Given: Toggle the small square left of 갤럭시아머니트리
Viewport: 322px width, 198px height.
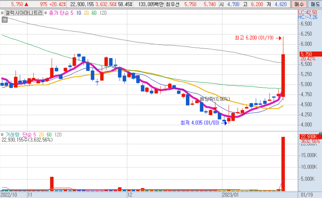Looking at the screenshot, I should click(x=2, y=13).
